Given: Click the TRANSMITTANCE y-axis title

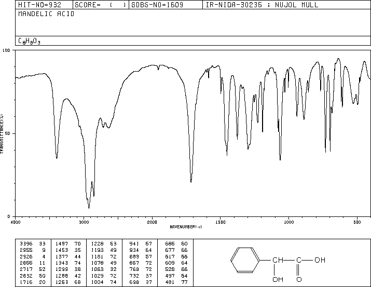Looking at the screenshot, I should (x=2, y=134).
